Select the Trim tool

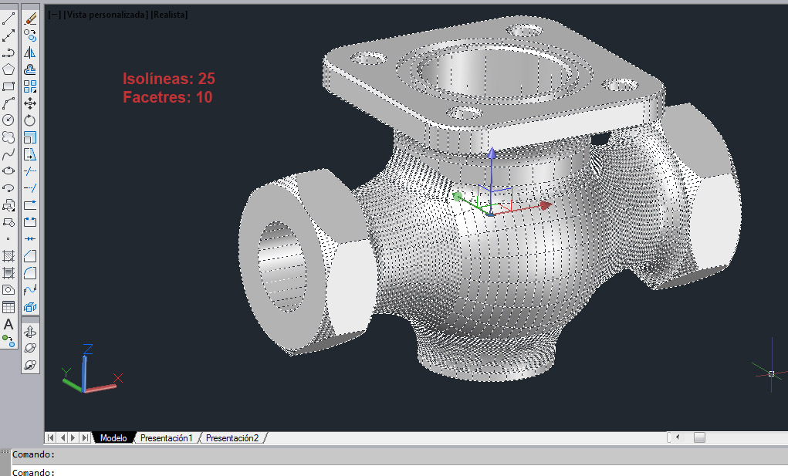click(x=30, y=170)
